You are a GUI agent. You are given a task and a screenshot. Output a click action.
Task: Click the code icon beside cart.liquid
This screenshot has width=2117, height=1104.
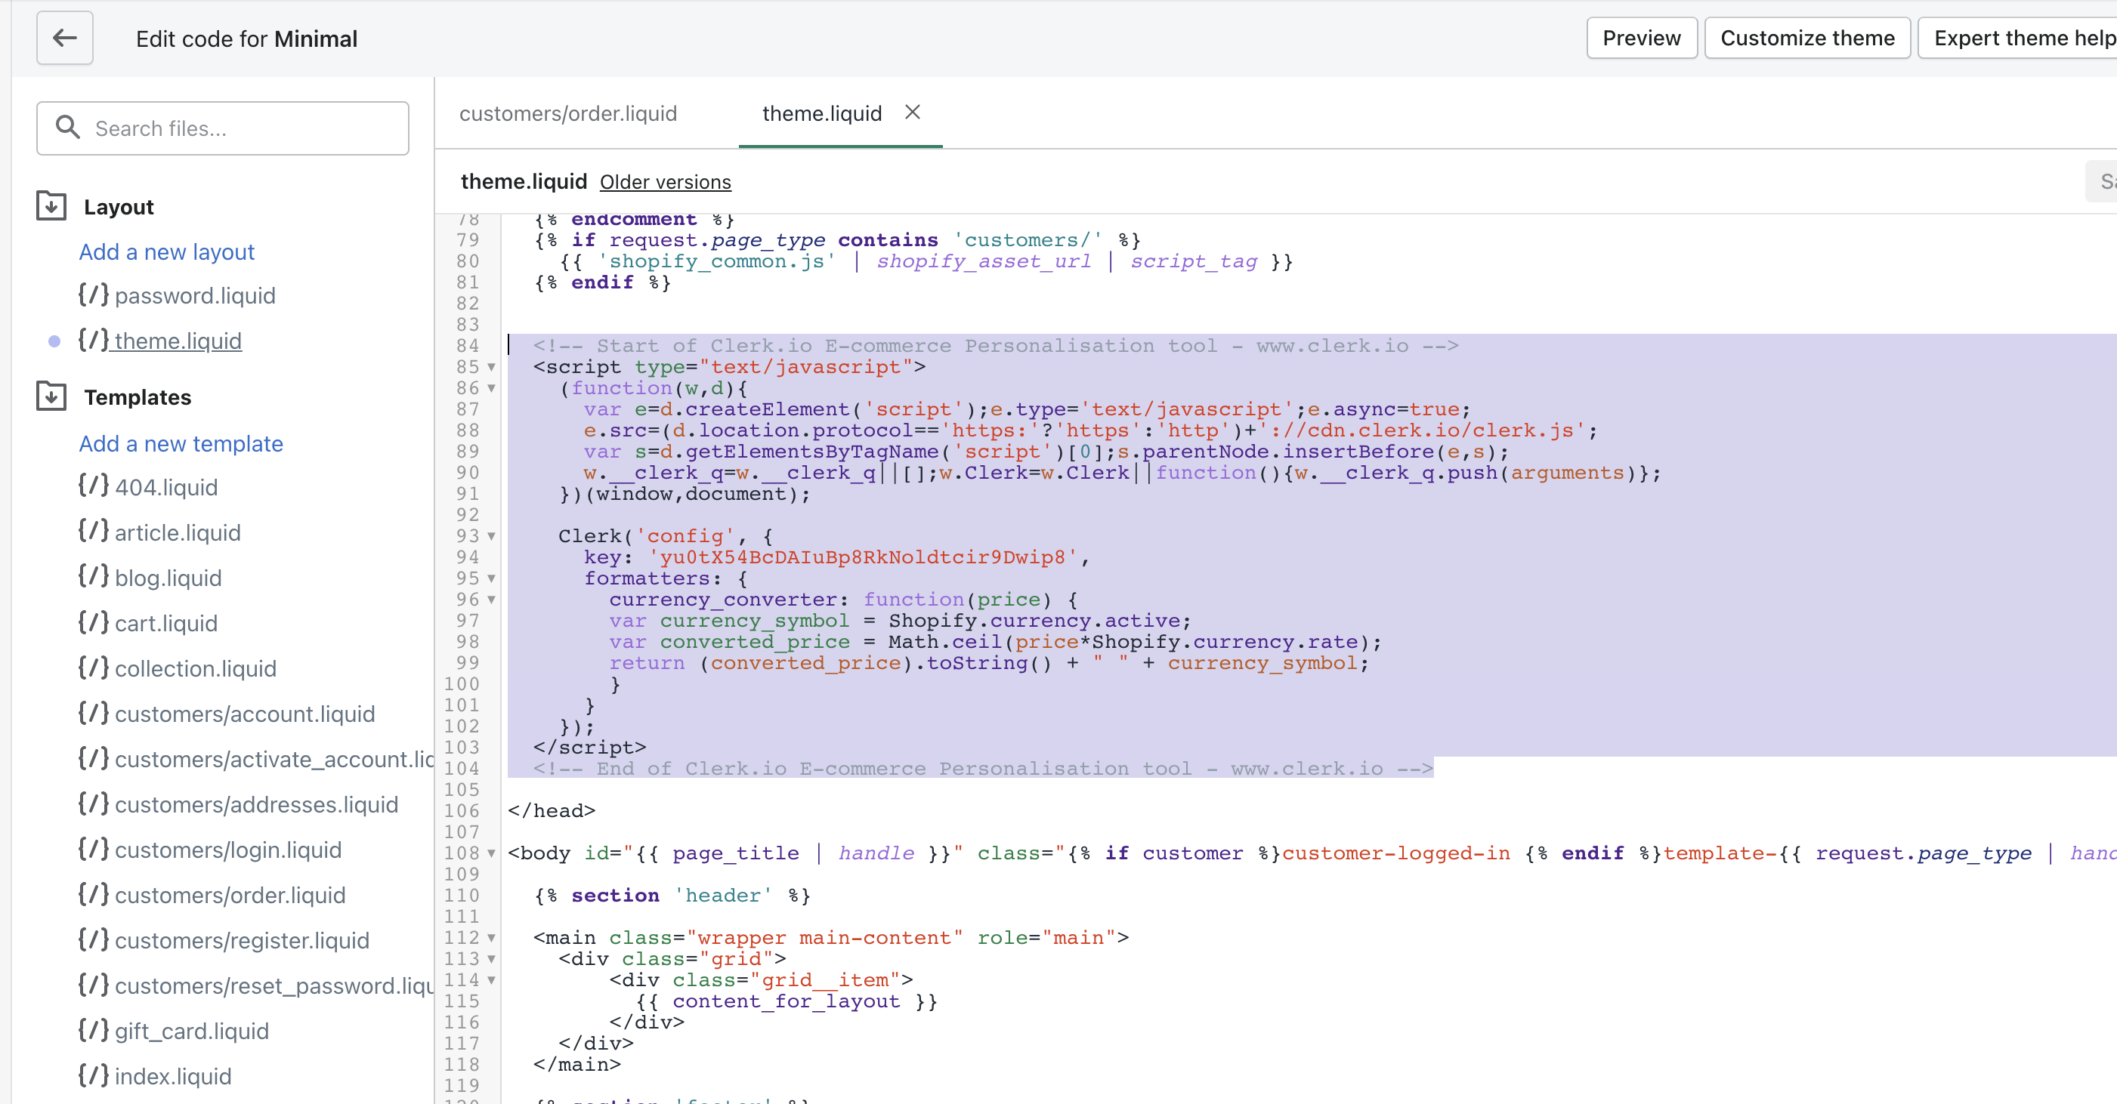[x=93, y=623]
